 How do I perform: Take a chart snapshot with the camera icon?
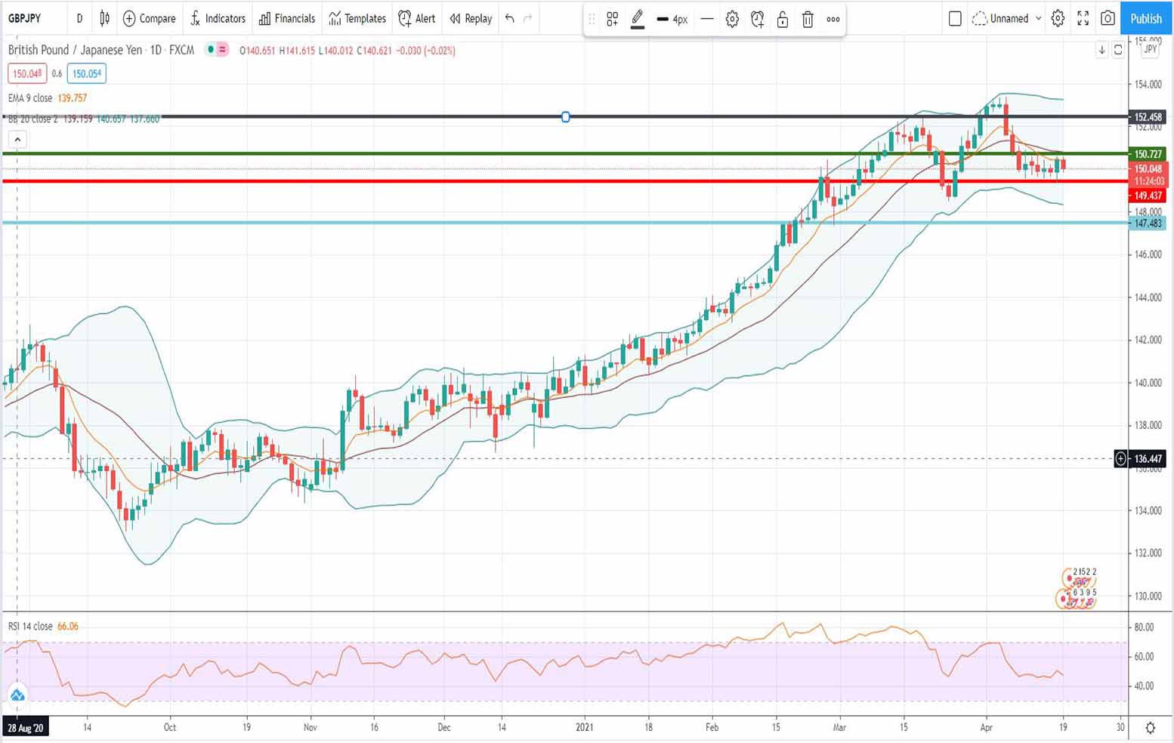1108,19
